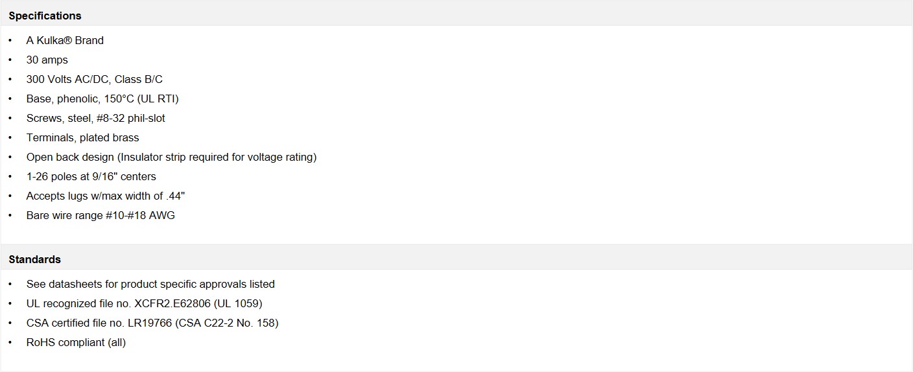913x372 pixels.
Task: Click the bullet beside 'Terminals, plated brass'
Action: (10, 137)
